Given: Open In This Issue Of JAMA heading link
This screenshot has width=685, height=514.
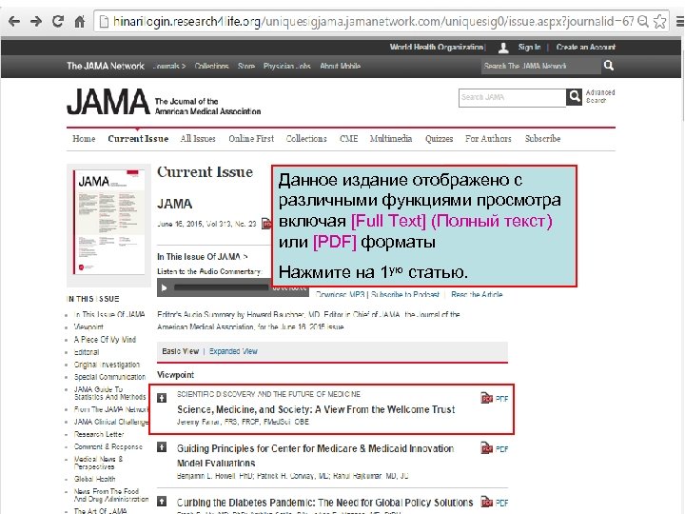Looking at the screenshot, I should pos(203,257).
